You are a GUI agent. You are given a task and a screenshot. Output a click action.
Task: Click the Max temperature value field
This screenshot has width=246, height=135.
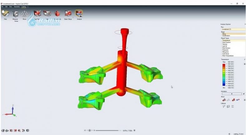(231, 62)
